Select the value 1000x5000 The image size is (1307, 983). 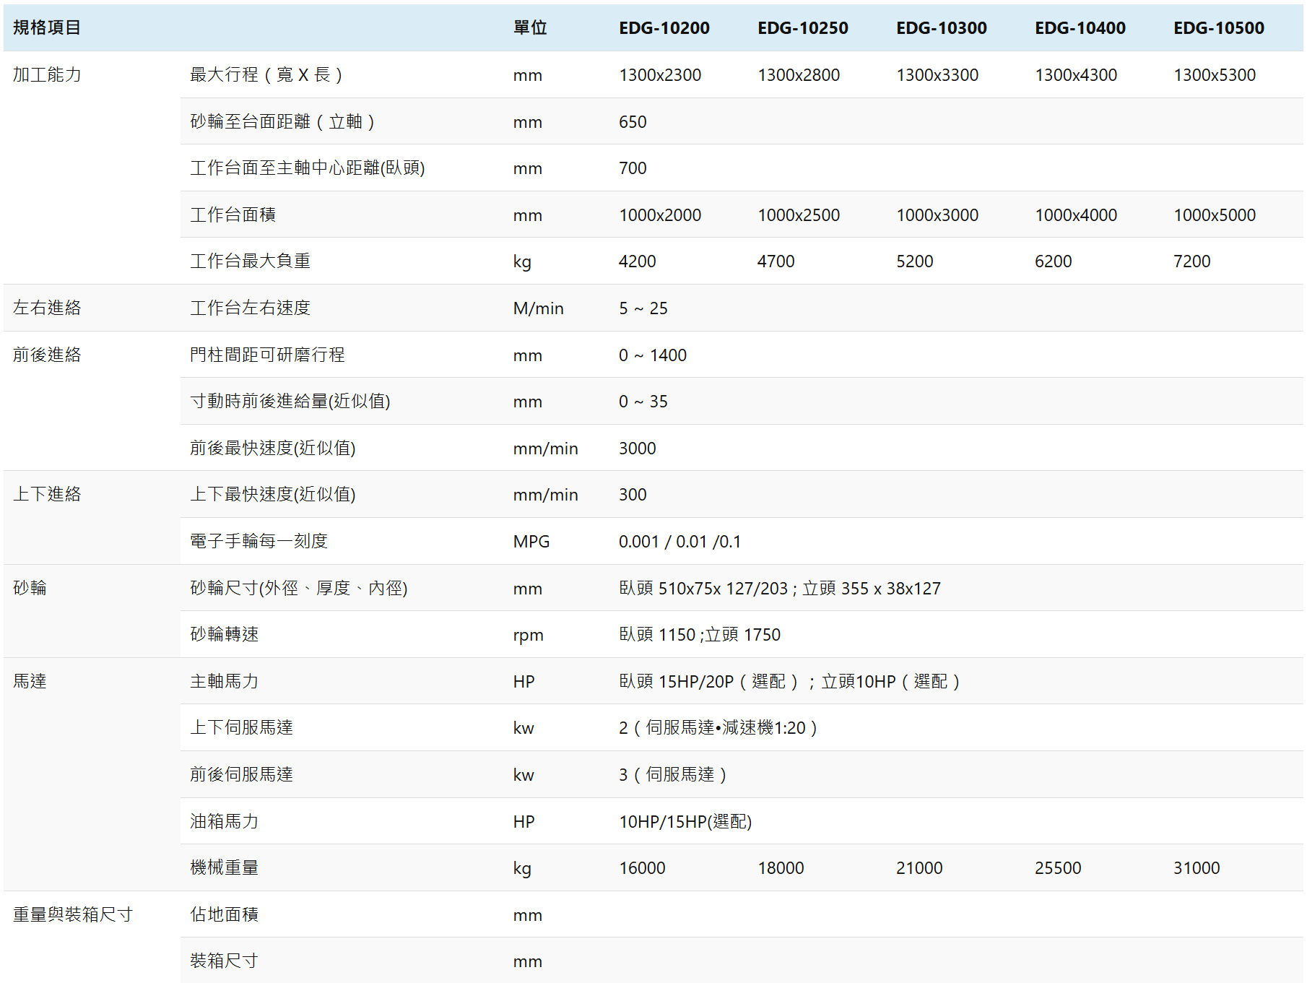(x=1215, y=215)
